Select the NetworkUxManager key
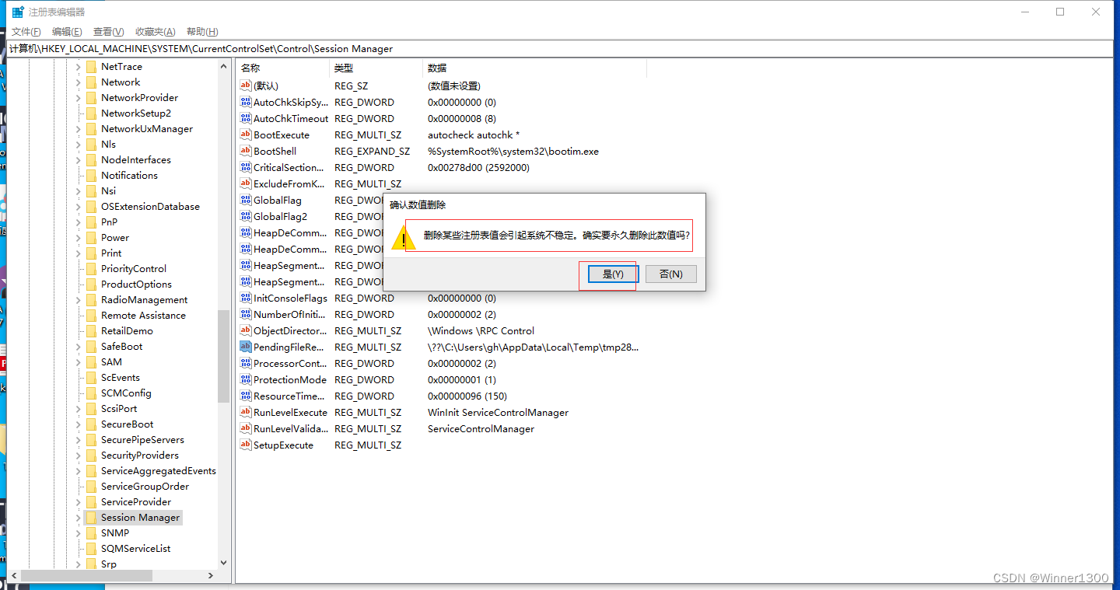This screenshot has height=590, width=1120. (x=147, y=128)
